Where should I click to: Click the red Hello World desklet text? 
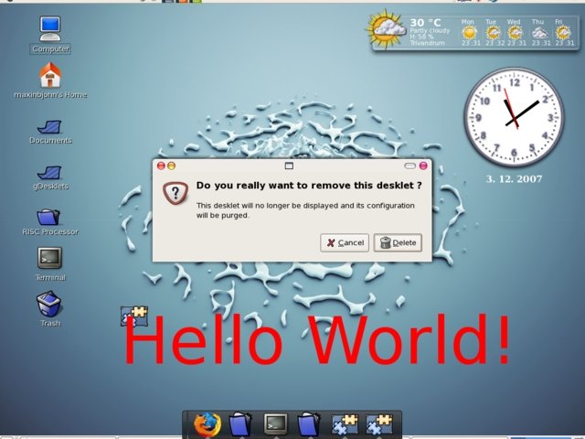317,340
